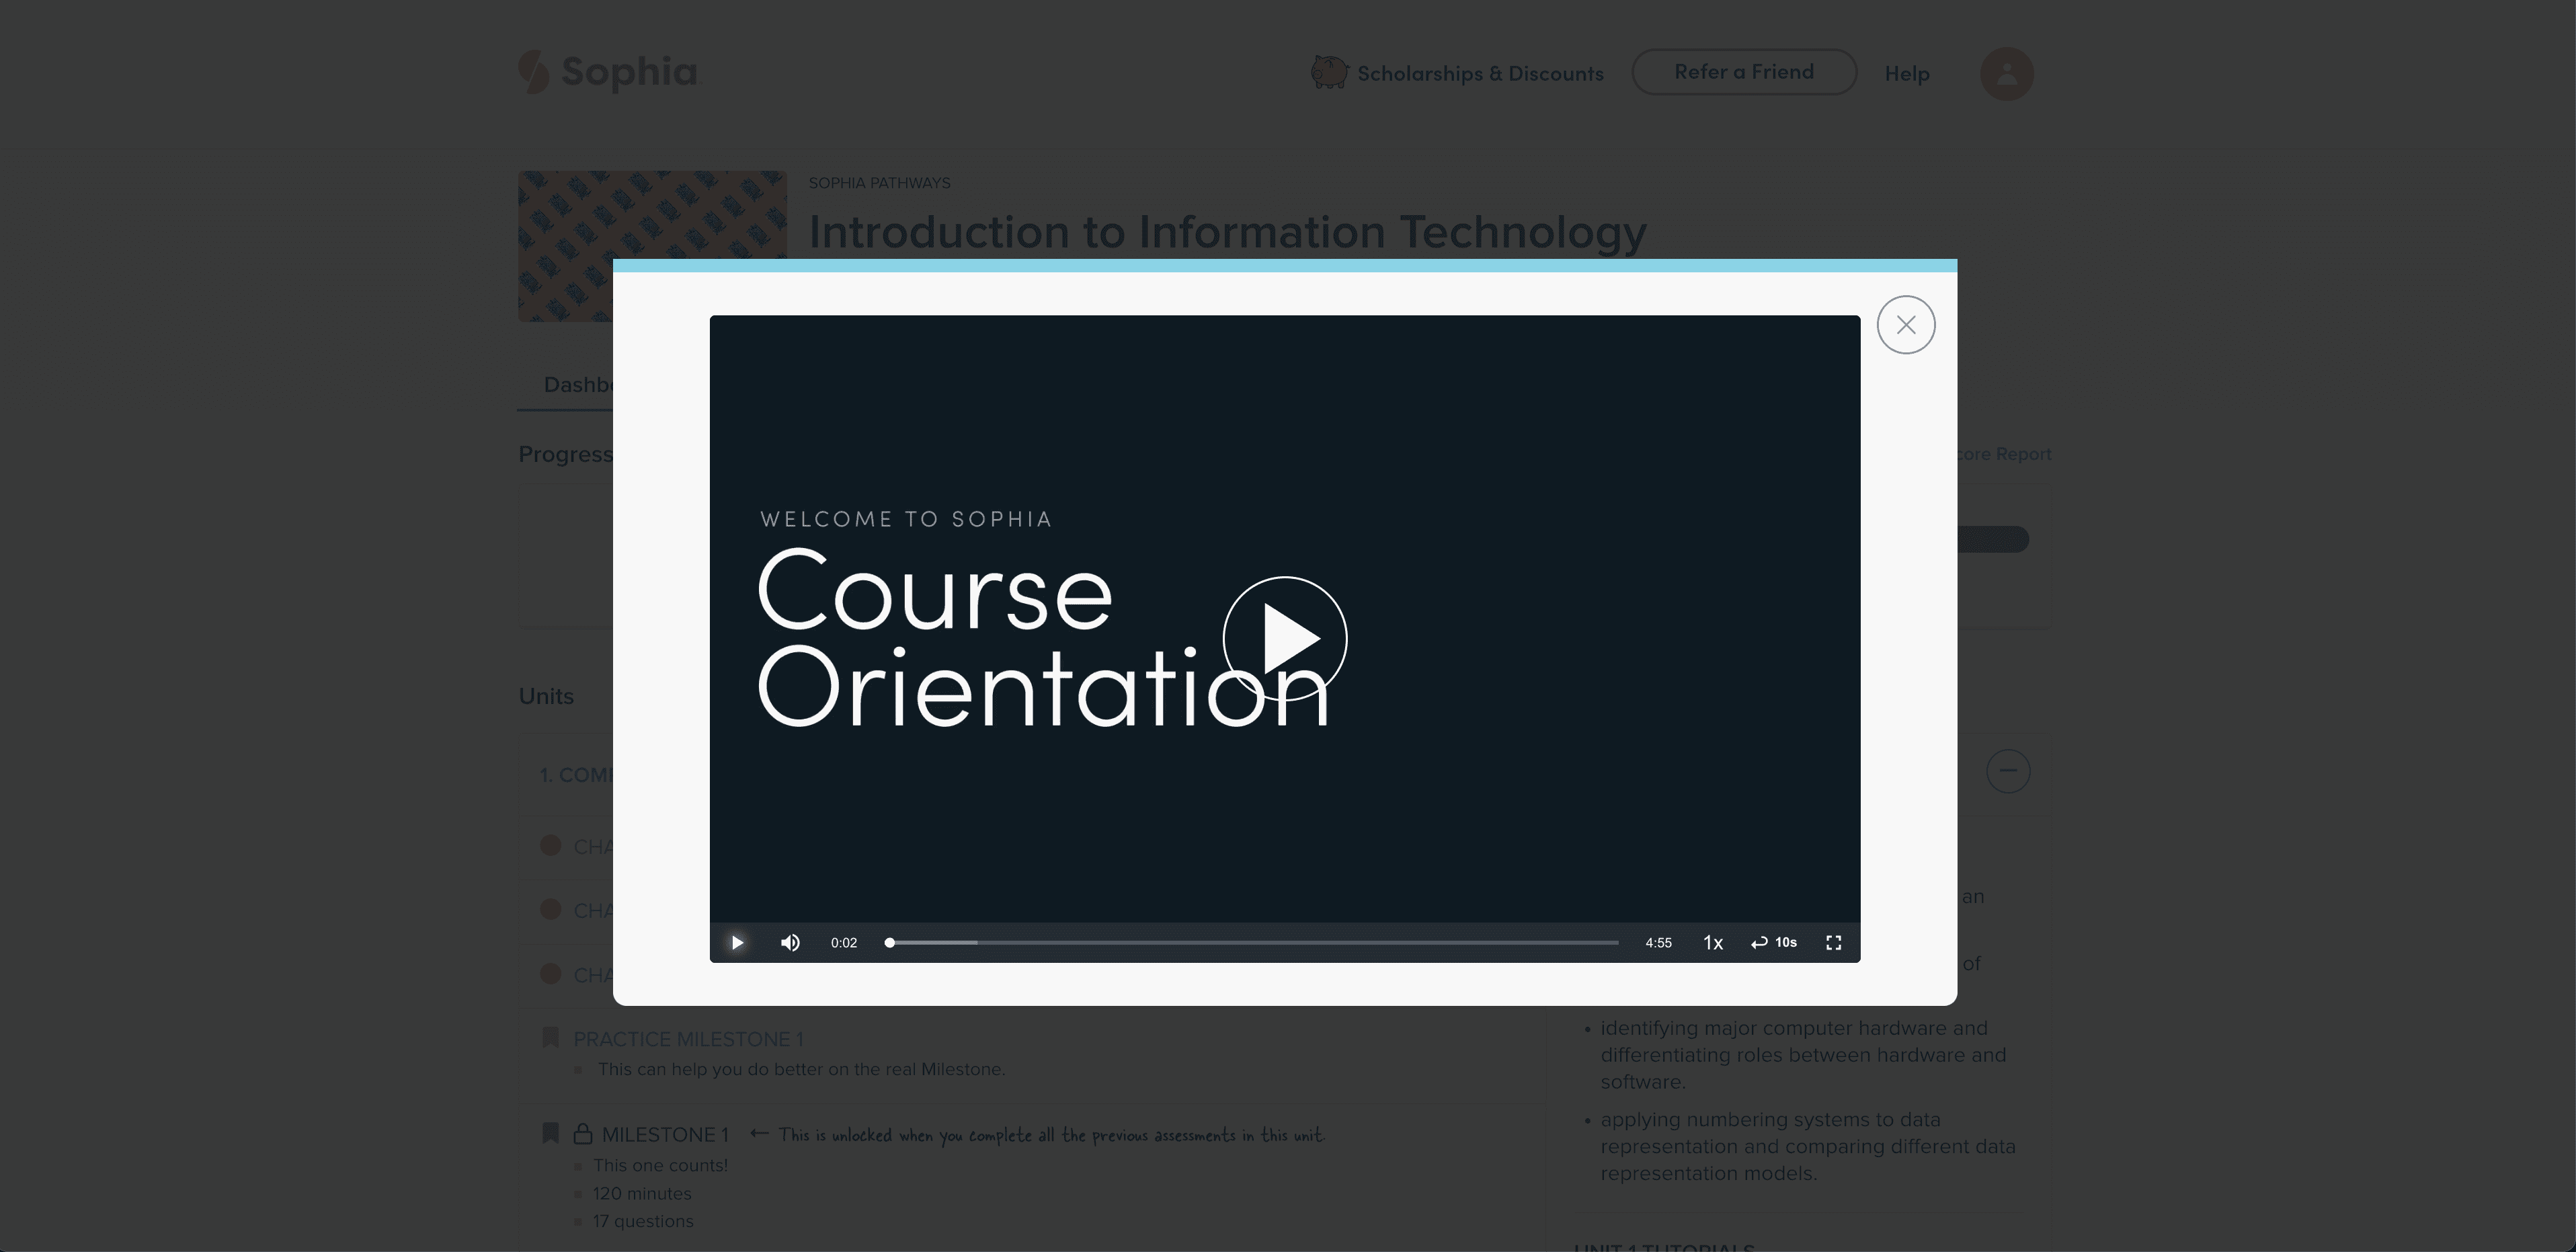This screenshot has height=1252, width=2576.
Task: Open the Help link
Action: tap(1907, 73)
